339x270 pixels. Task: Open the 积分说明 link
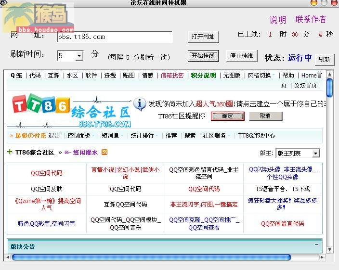(x=203, y=76)
